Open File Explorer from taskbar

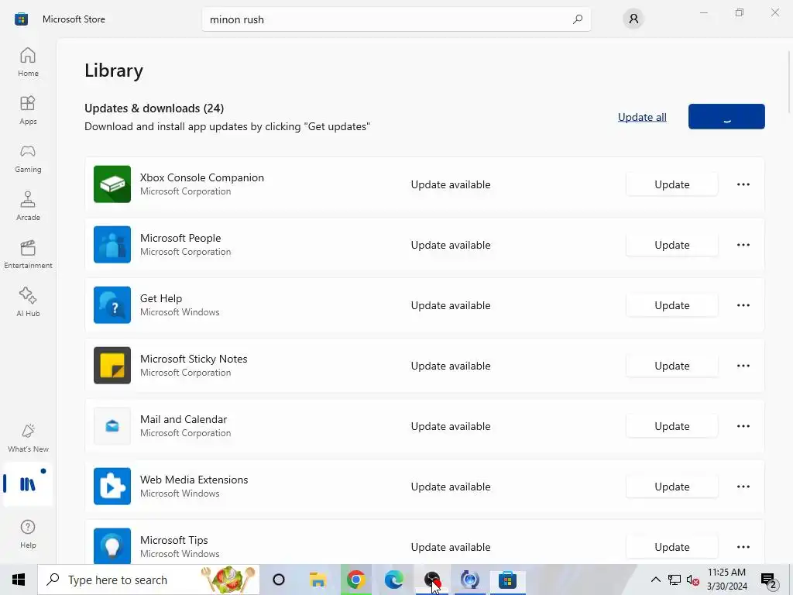click(318, 580)
